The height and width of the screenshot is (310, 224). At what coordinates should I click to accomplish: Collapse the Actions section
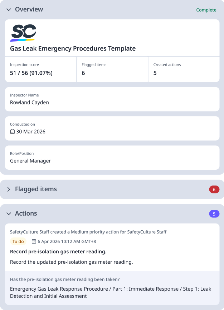(8, 213)
